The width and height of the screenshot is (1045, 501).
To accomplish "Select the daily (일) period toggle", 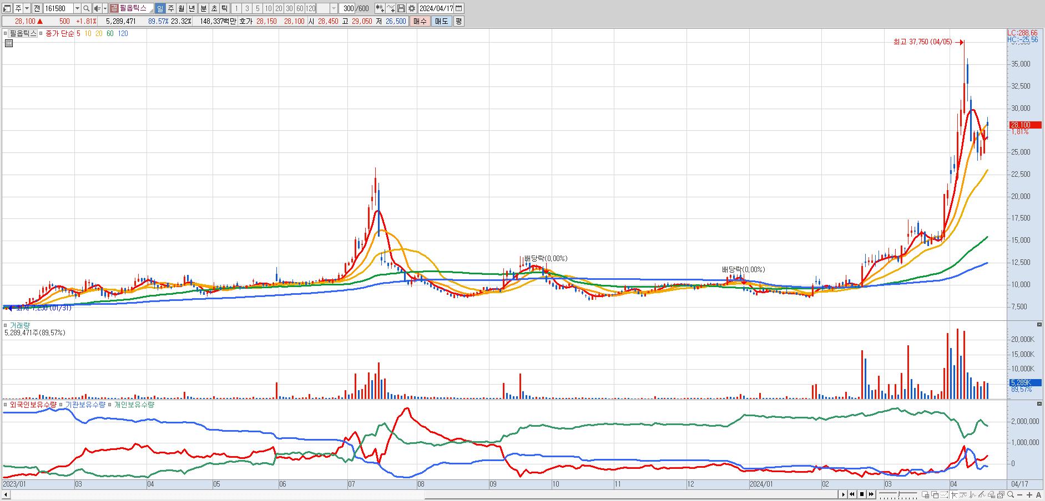I will point(160,8).
